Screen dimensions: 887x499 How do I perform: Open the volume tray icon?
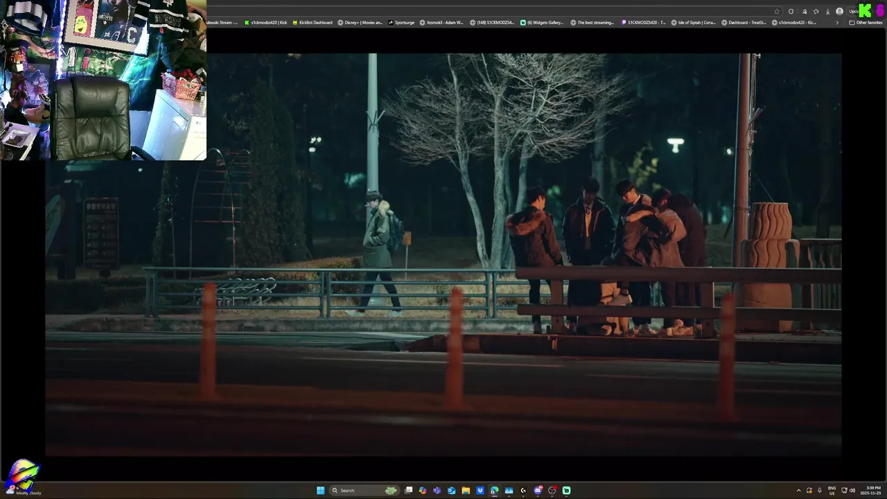pos(852,491)
